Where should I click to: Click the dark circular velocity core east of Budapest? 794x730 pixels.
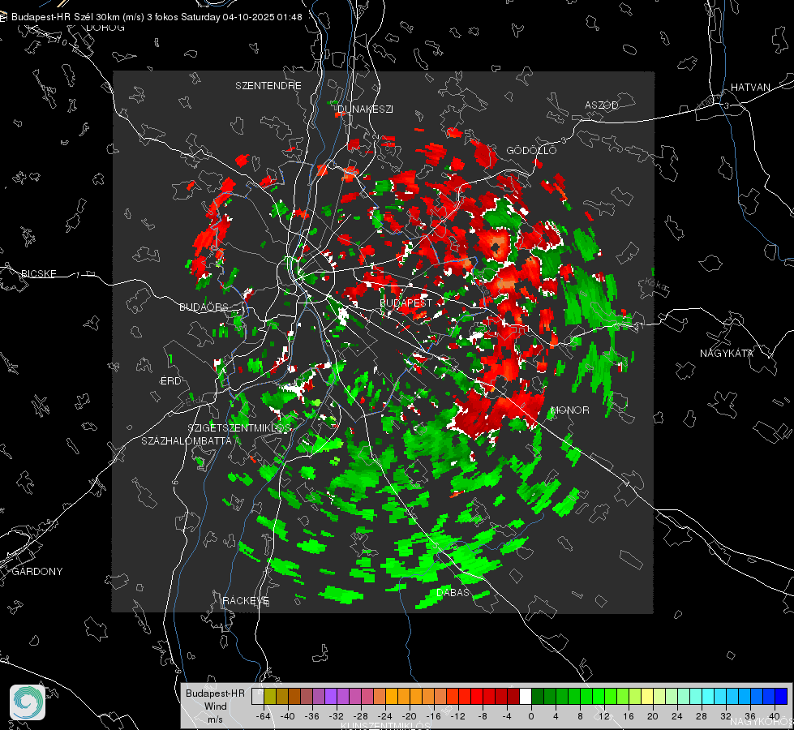pos(495,247)
